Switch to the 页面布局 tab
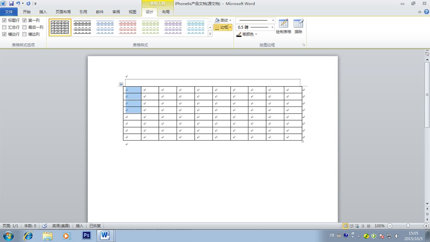The width and height of the screenshot is (430, 242). coord(63,12)
